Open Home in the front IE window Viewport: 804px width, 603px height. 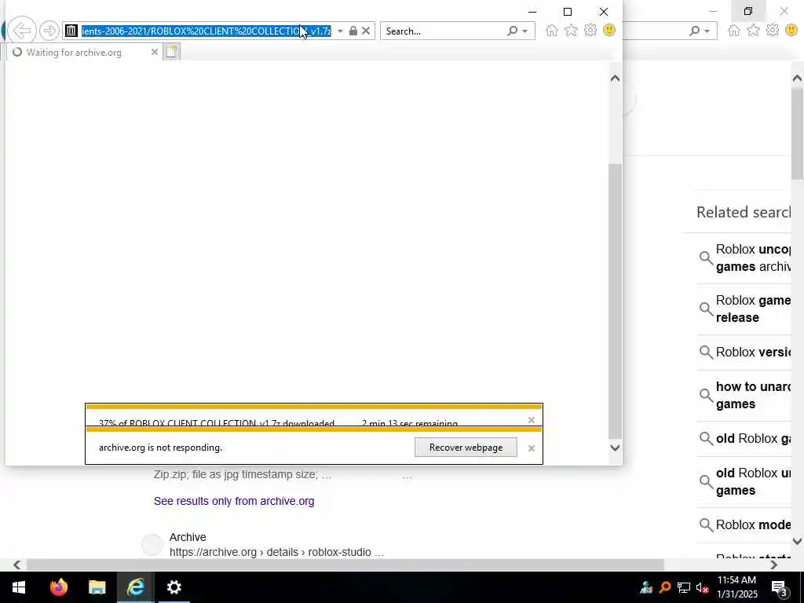(552, 31)
